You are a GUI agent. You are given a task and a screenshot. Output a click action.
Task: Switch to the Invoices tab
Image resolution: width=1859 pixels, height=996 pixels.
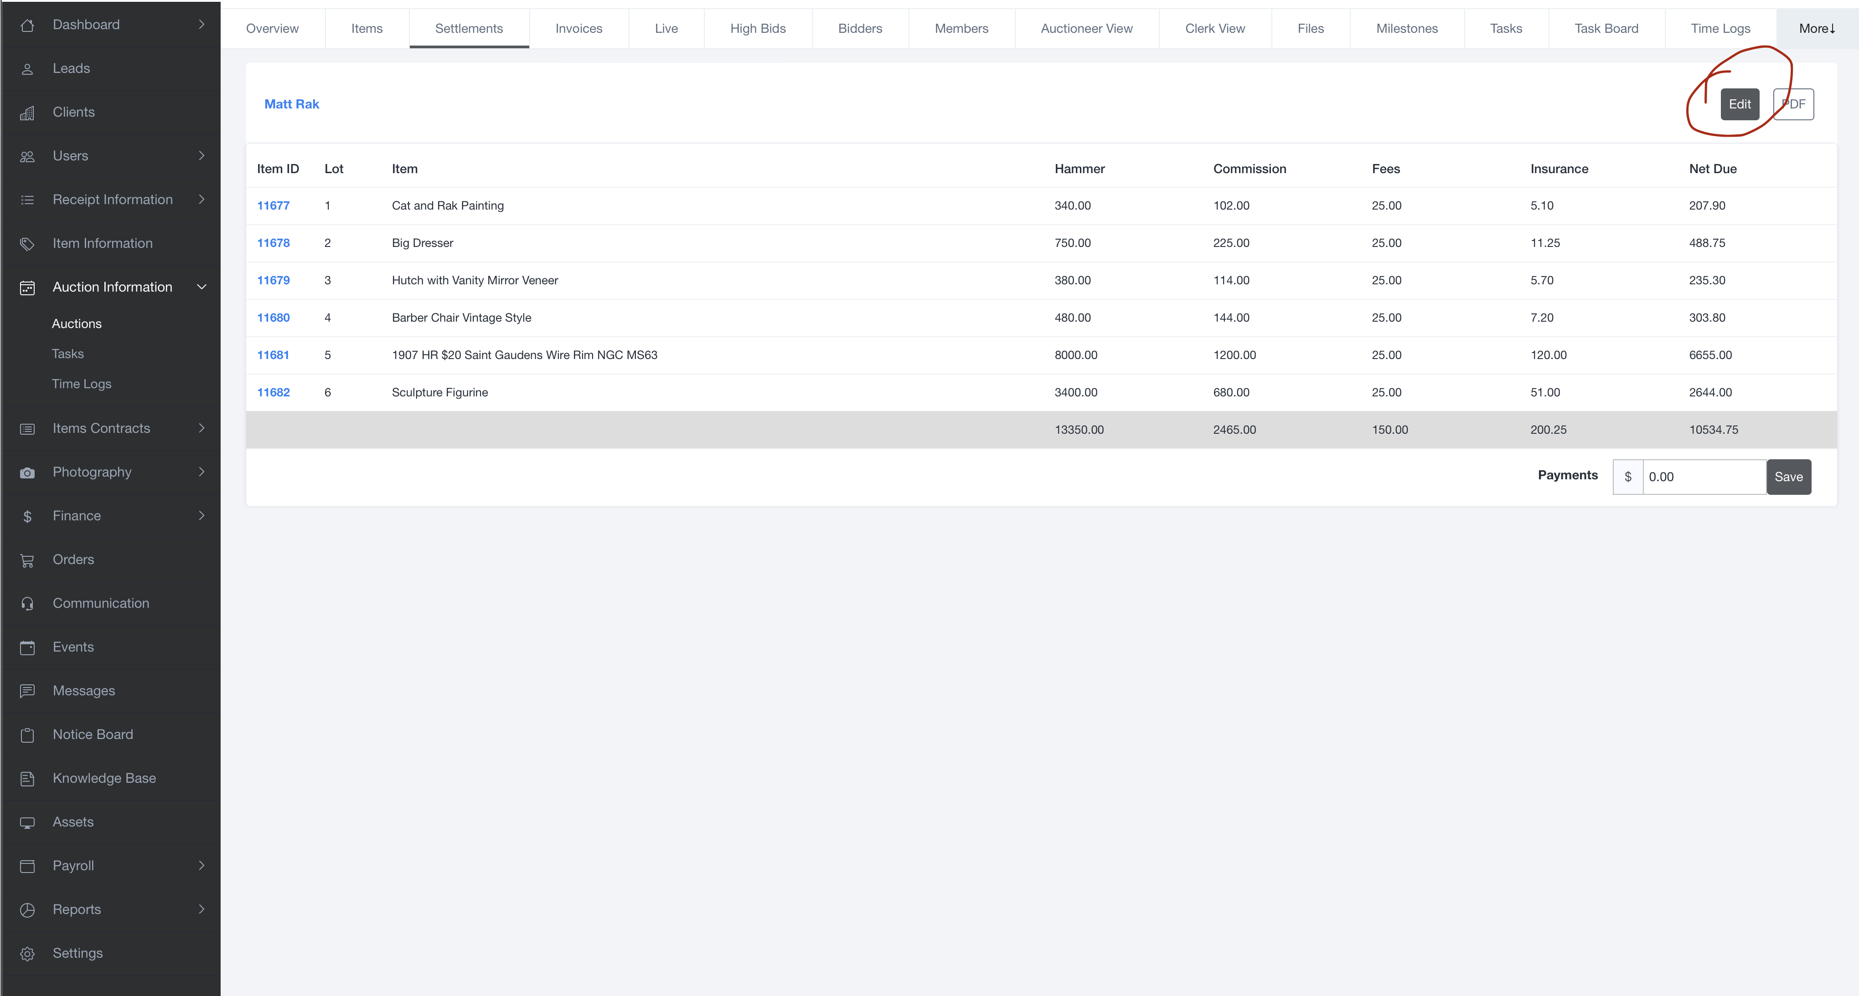[x=578, y=29]
